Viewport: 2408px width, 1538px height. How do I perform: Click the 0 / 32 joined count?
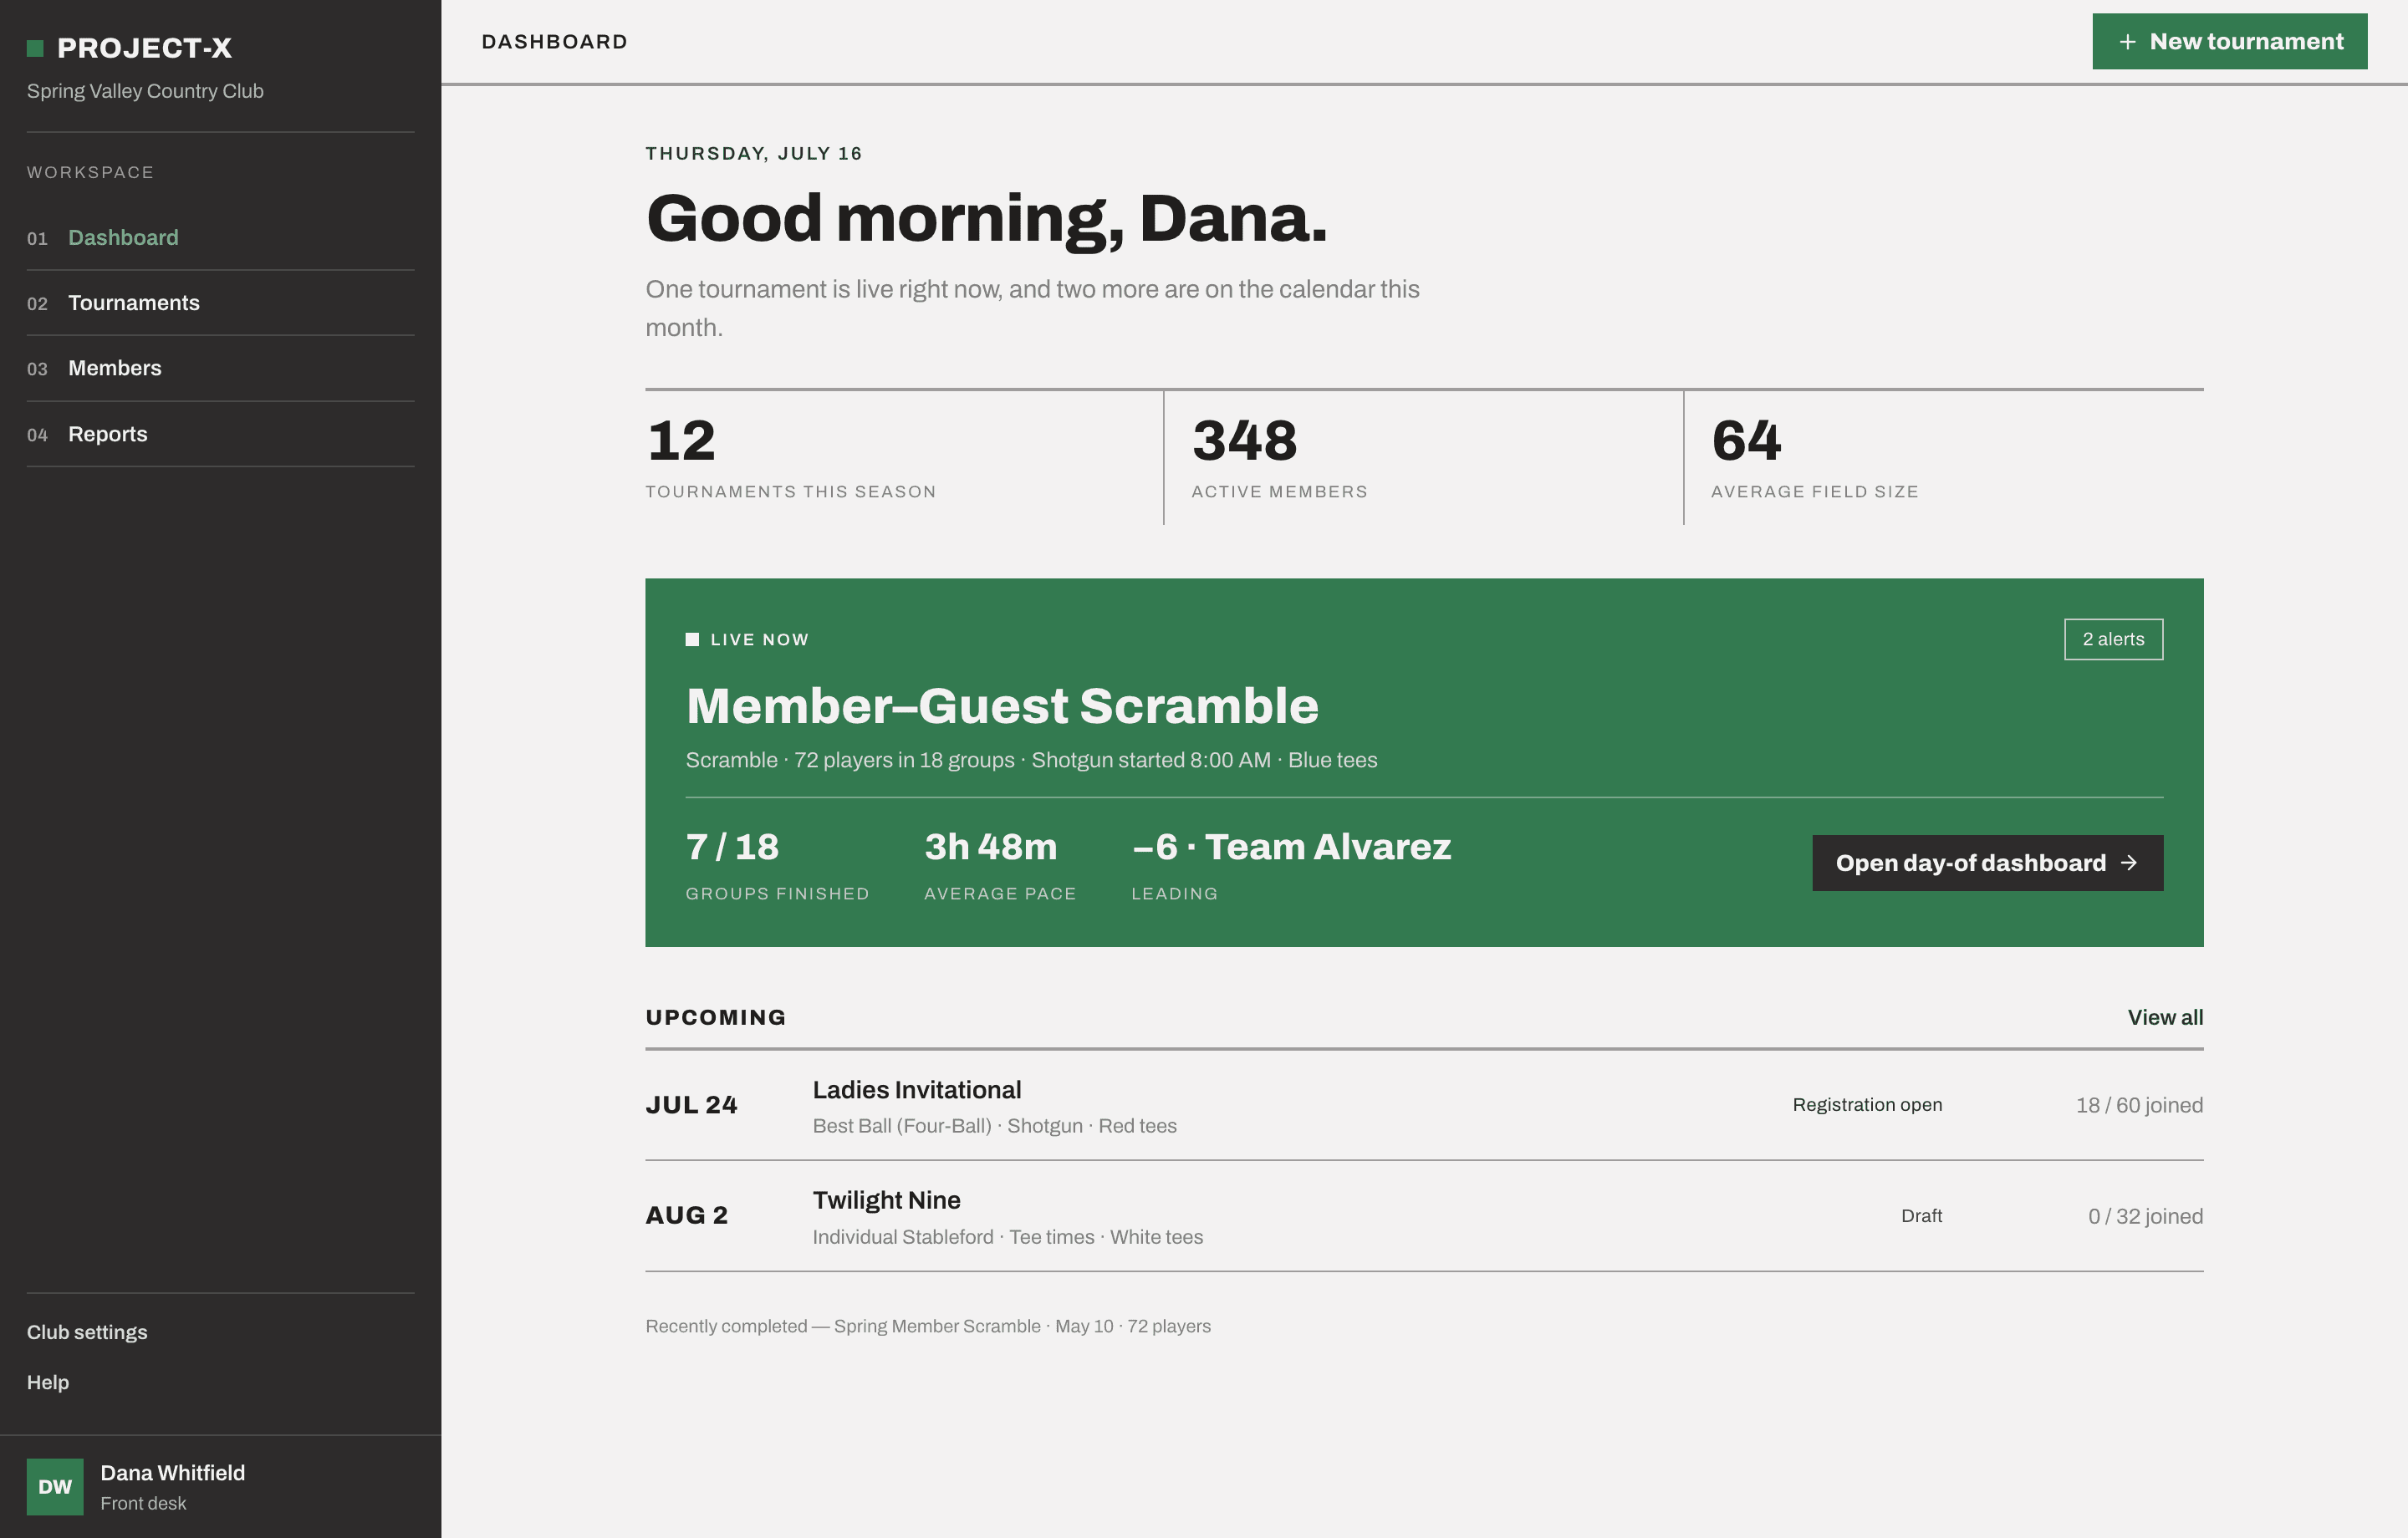tap(2145, 1216)
